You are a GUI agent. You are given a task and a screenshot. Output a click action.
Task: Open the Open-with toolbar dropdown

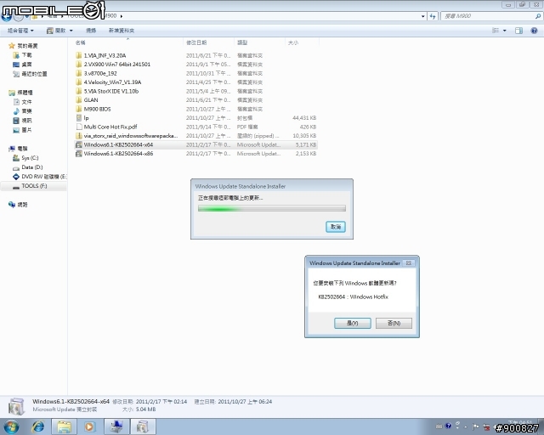(71, 31)
